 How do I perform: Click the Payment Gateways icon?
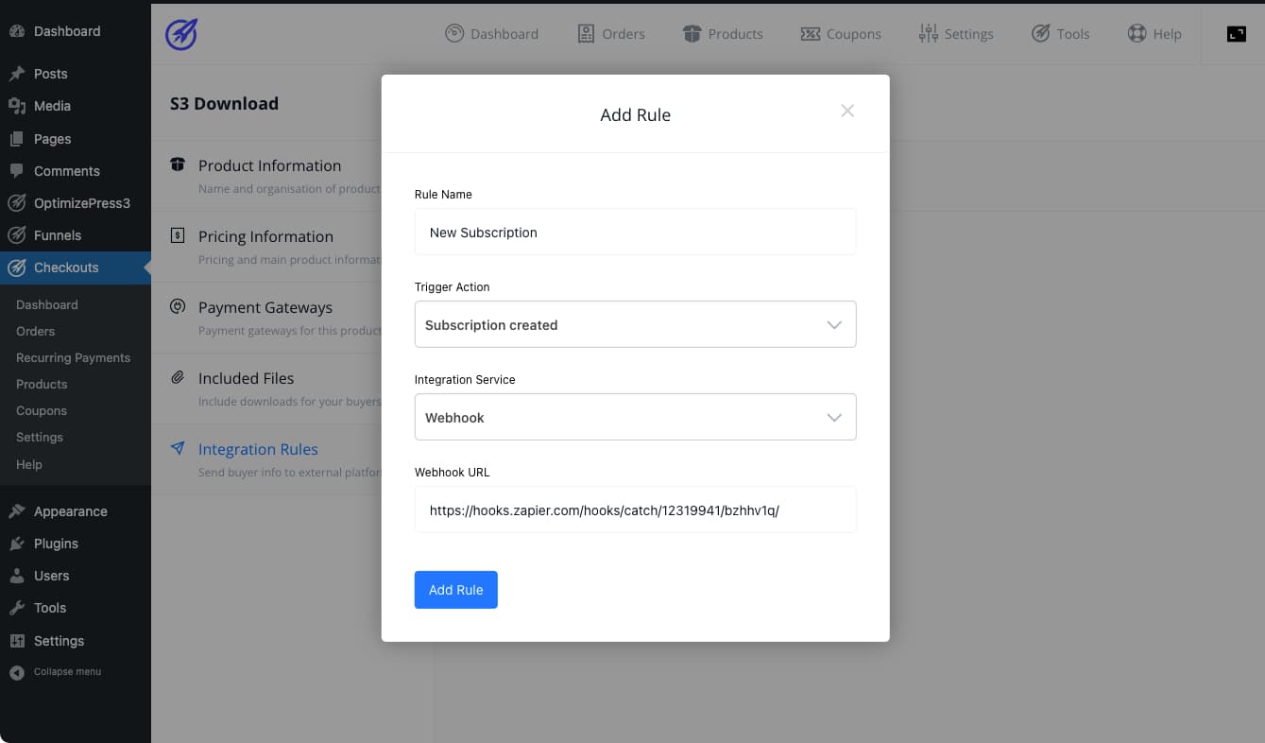[178, 306]
